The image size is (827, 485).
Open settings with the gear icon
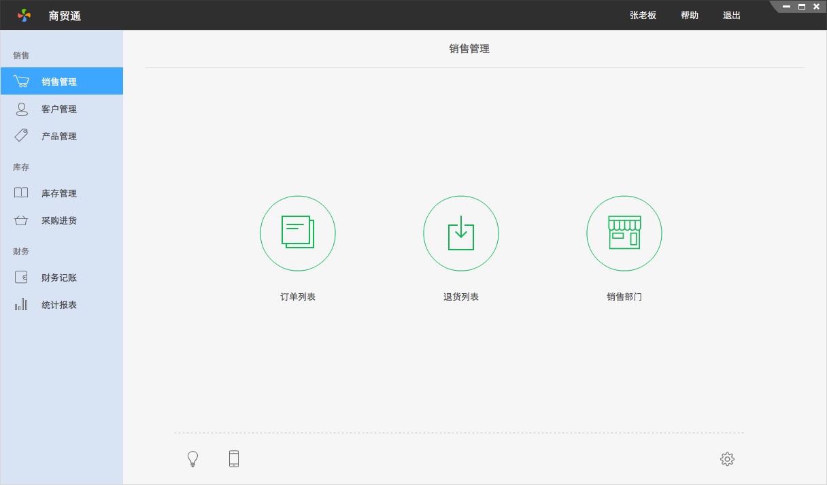tap(726, 458)
